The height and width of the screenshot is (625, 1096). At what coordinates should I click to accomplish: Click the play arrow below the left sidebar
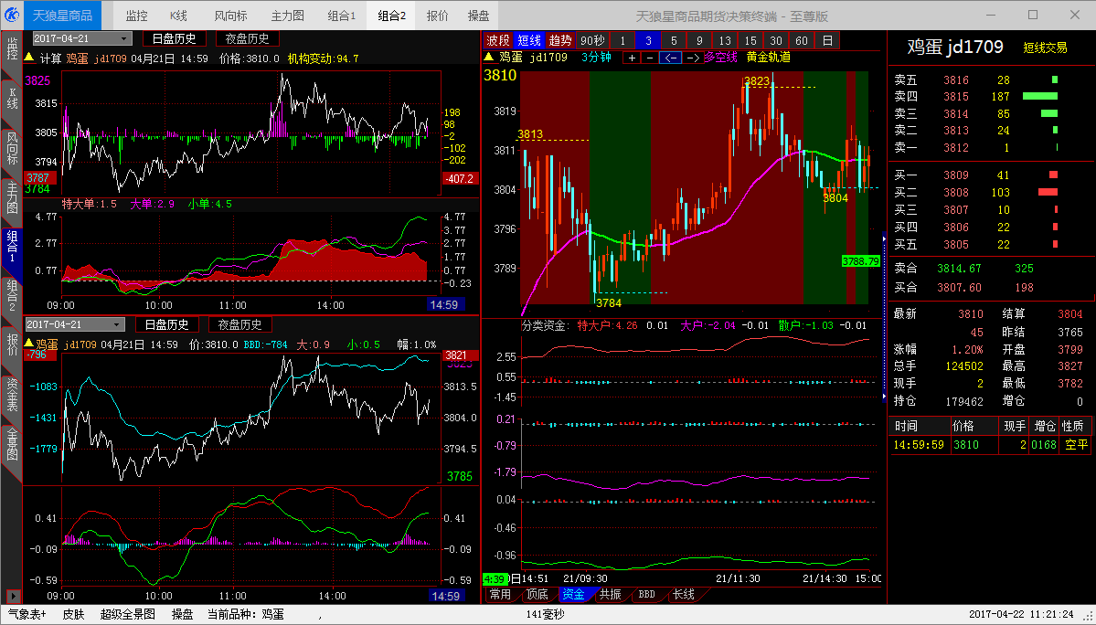(13, 597)
